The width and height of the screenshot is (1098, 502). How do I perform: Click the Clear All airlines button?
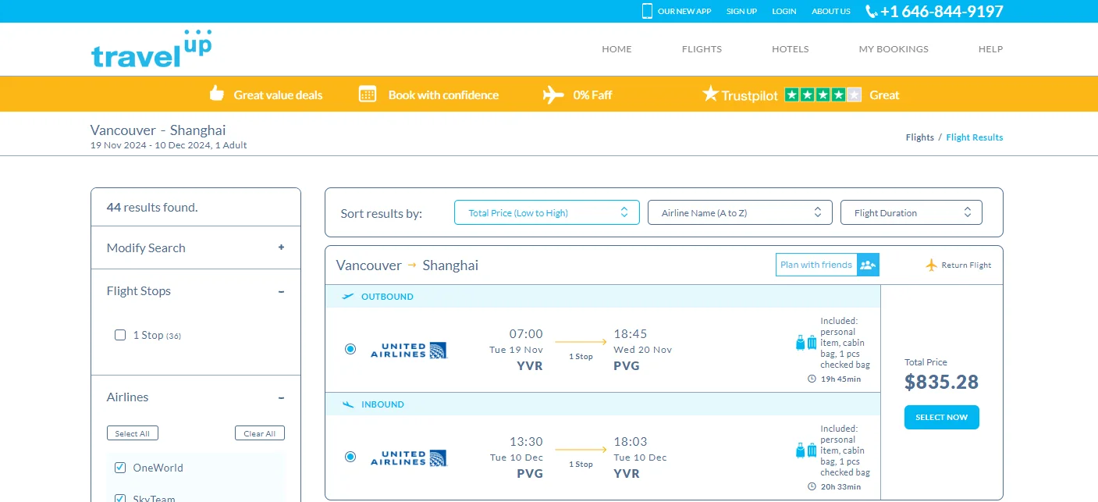pyautogui.click(x=259, y=433)
